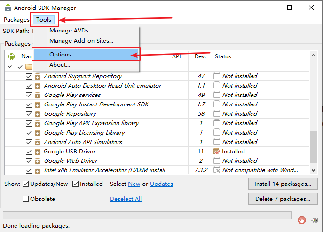Image resolution: width=323 pixels, height=232 pixels.
Task: Uncheck Android Auto API Simulators
Action: click(29, 142)
